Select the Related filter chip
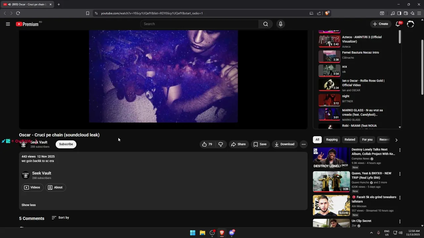Viewport: 424px width, 238px height. coord(350,139)
